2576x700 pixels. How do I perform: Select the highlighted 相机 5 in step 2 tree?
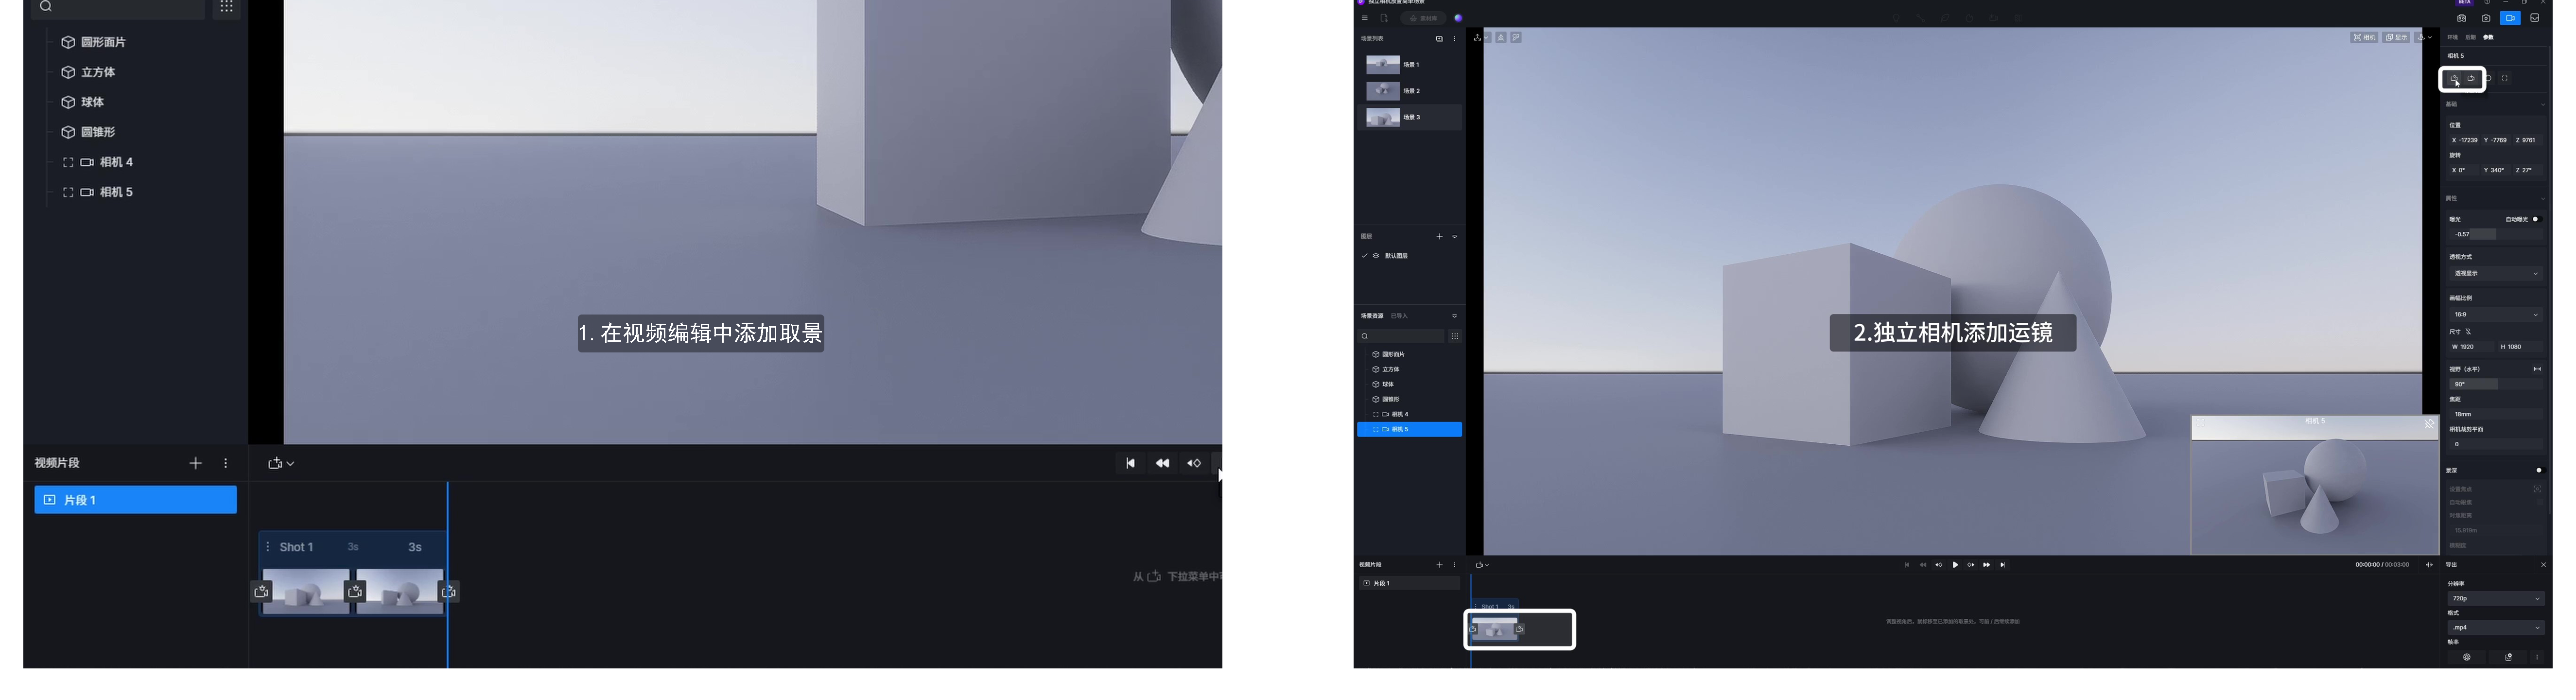pos(1409,429)
